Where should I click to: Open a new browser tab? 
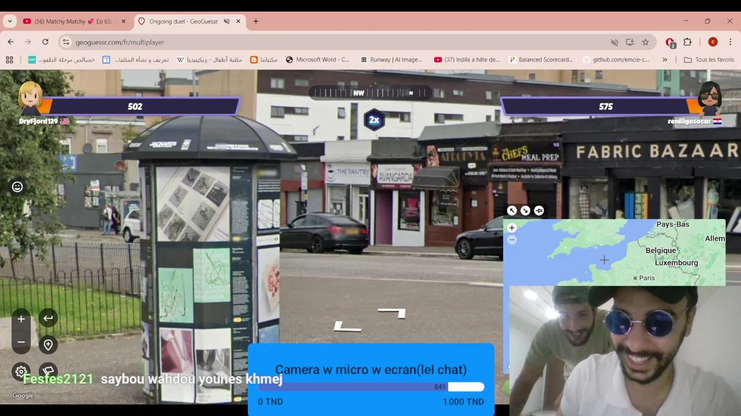click(x=256, y=21)
